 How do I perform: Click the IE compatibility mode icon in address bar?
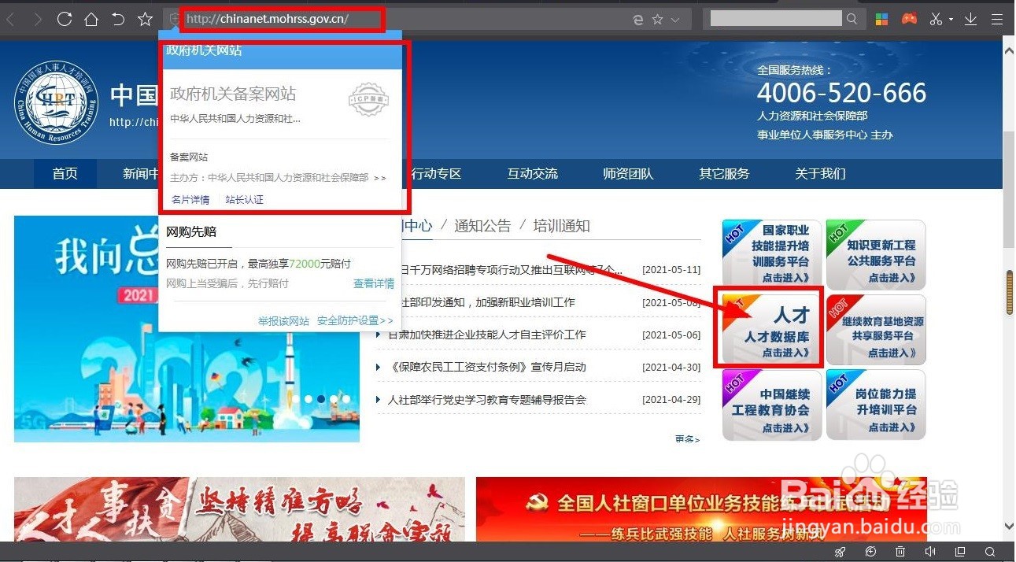click(x=638, y=20)
